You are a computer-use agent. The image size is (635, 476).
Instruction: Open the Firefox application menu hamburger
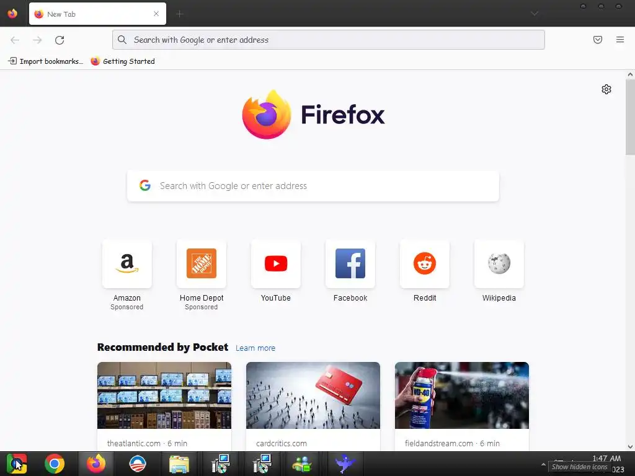coord(619,40)
